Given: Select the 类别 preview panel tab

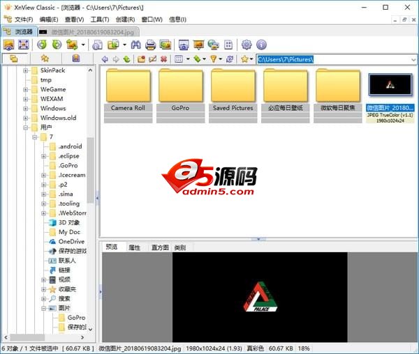Looking at the screenshot, I should (180, 247).
